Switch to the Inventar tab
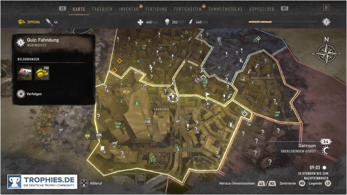 (129, 9)
